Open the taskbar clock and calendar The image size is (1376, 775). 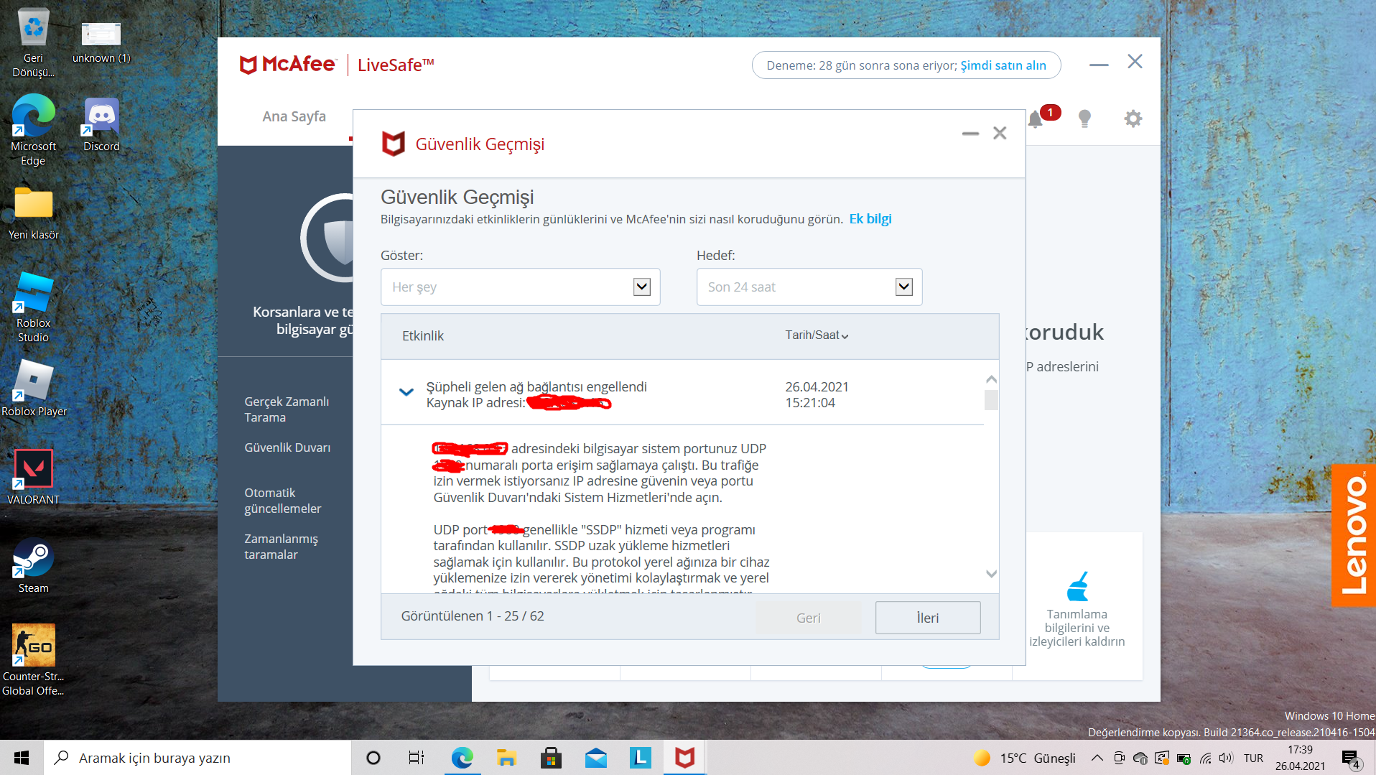[x=1300, y=758]
